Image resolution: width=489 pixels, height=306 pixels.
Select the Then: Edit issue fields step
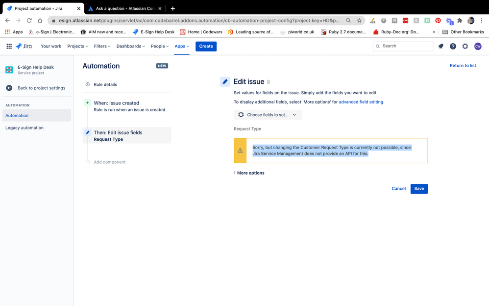126,135
